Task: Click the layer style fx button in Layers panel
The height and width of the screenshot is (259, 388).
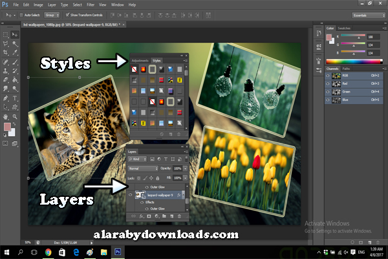Action: (x=141, y=216)
